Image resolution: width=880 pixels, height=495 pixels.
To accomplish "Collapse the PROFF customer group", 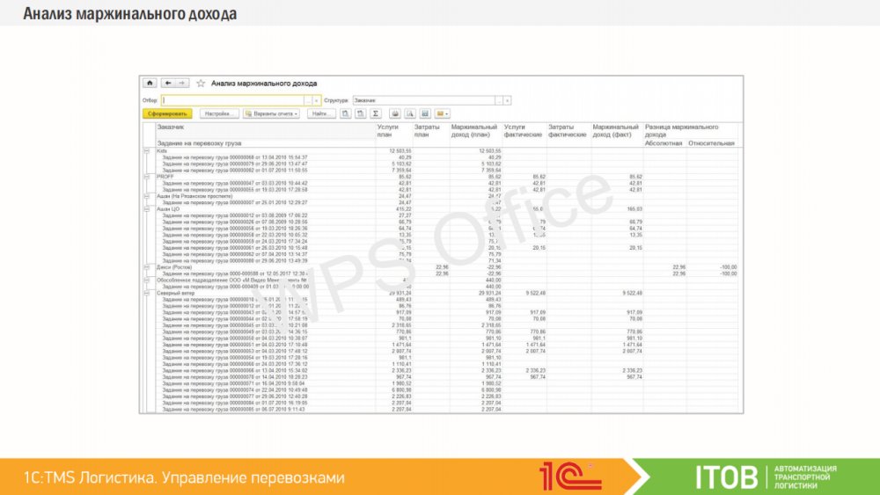I will [x=147, y=177].
